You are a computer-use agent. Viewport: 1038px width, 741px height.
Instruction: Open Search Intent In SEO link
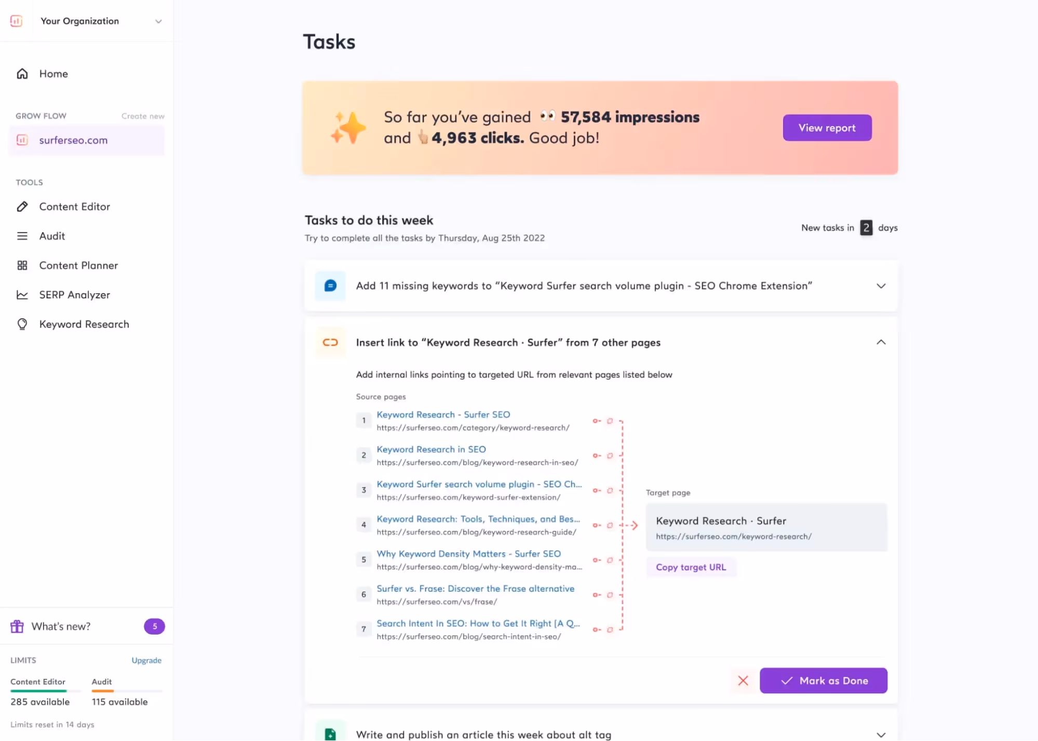click(x=478, y=623)
